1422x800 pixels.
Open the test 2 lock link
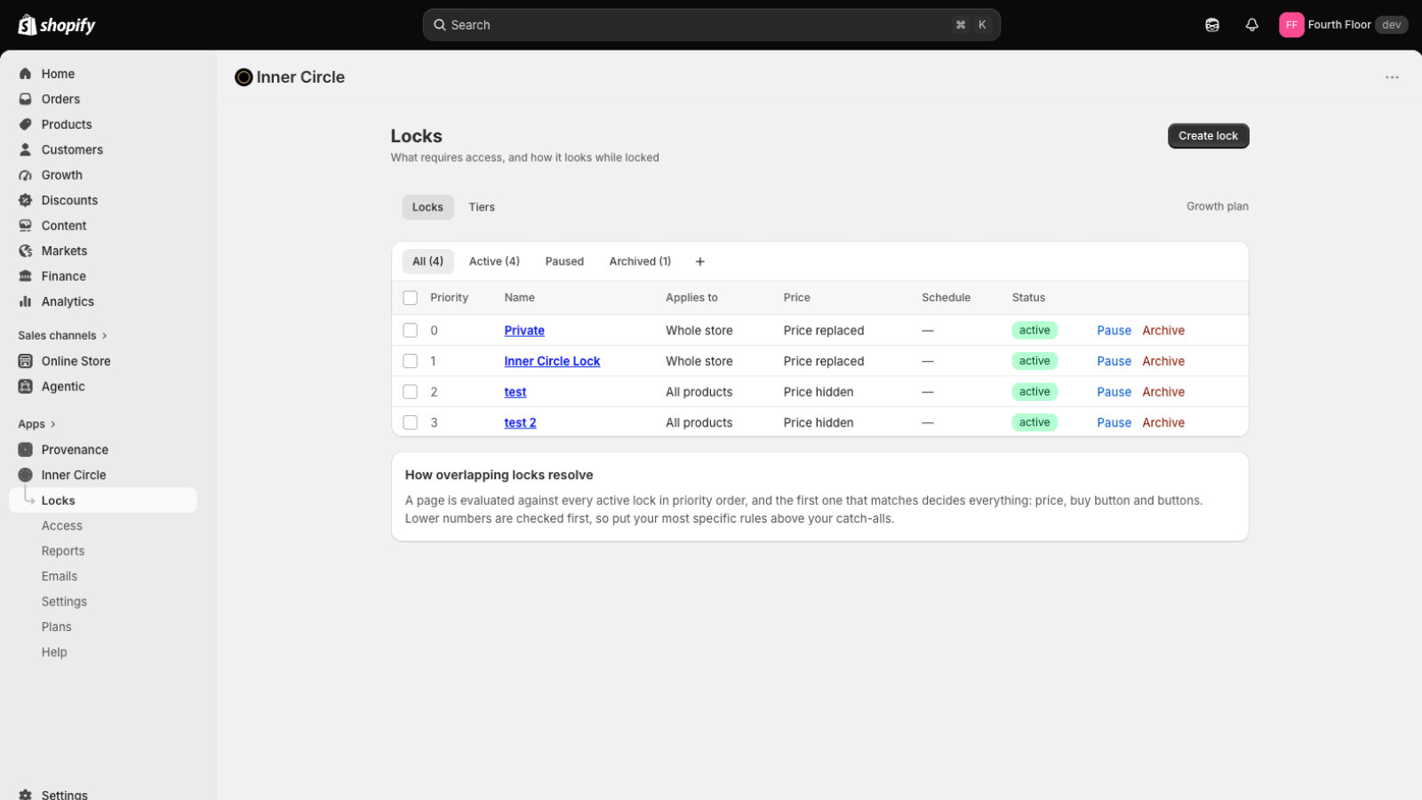pos(520,422)
